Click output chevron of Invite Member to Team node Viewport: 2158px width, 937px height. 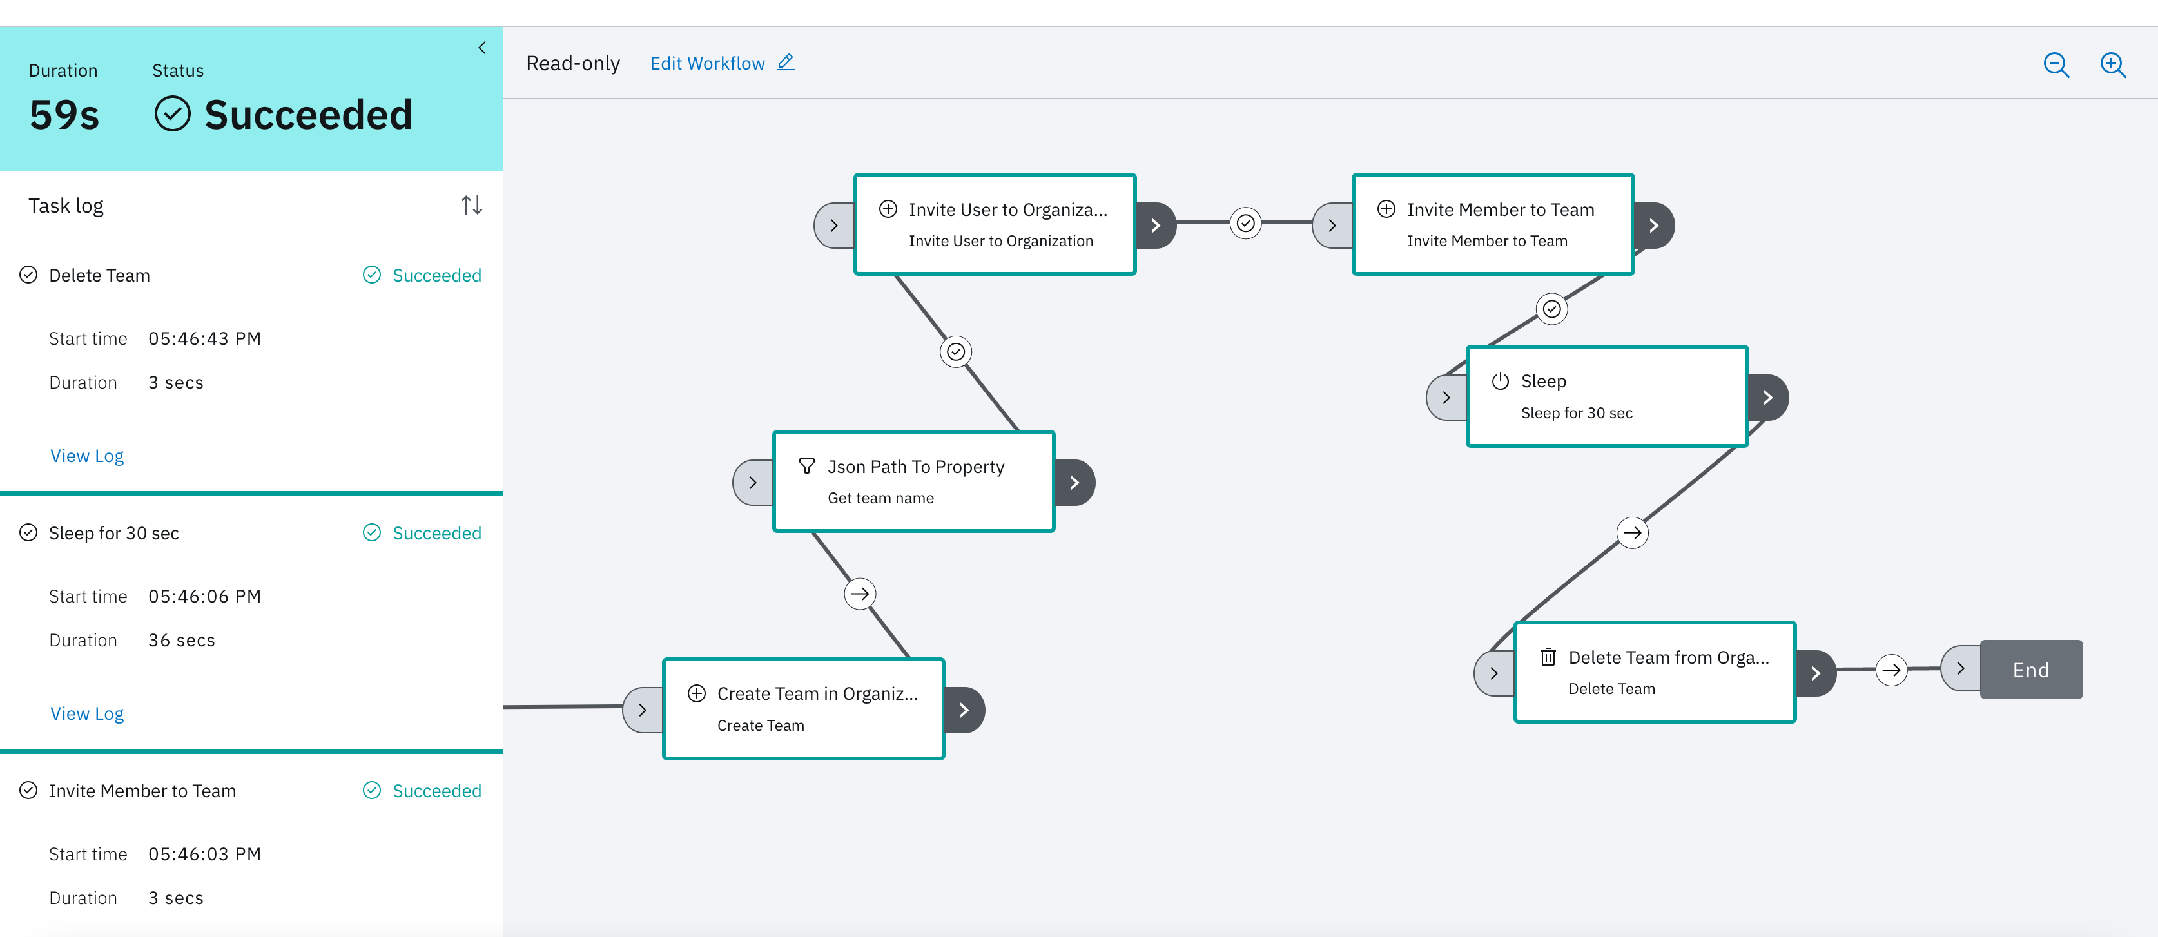[x=1654, y=226]
